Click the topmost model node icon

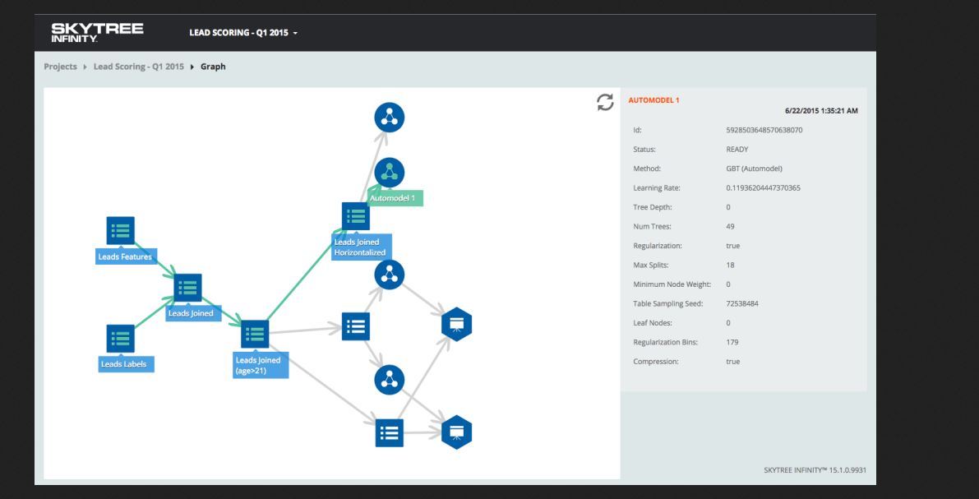pos(390,118)
